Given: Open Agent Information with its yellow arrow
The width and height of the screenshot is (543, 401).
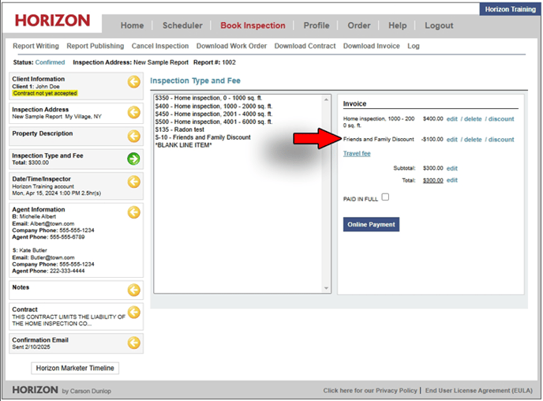Looking at the screenshot, I should (x=134, y=212).
